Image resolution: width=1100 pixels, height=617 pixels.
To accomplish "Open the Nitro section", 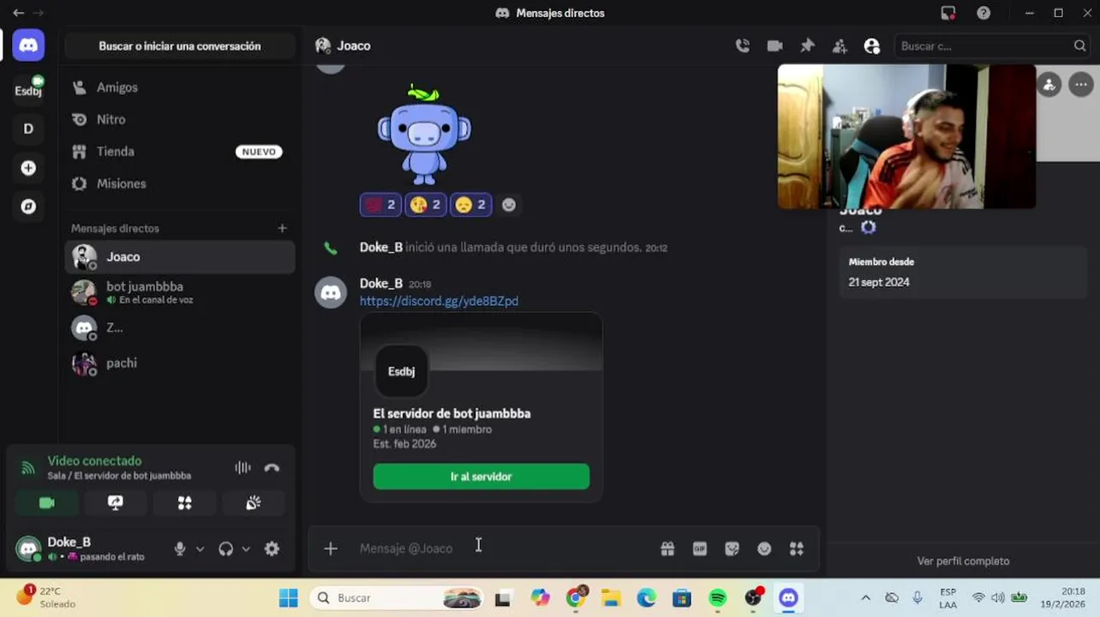I will [x=180, y=120].
